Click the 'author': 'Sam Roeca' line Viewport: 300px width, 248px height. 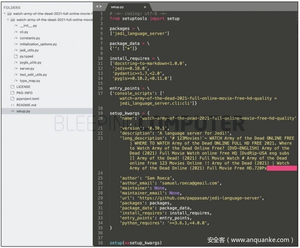pos(147,178)
